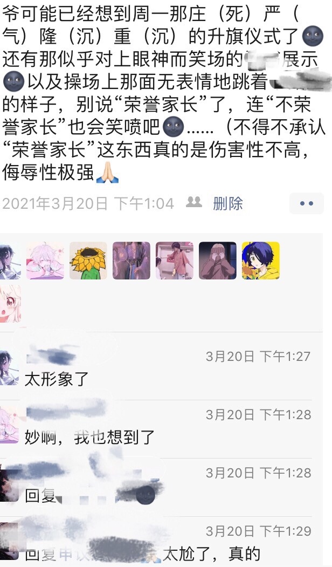Tap the visibility people icon beside timestamp

tap(194, 202)
